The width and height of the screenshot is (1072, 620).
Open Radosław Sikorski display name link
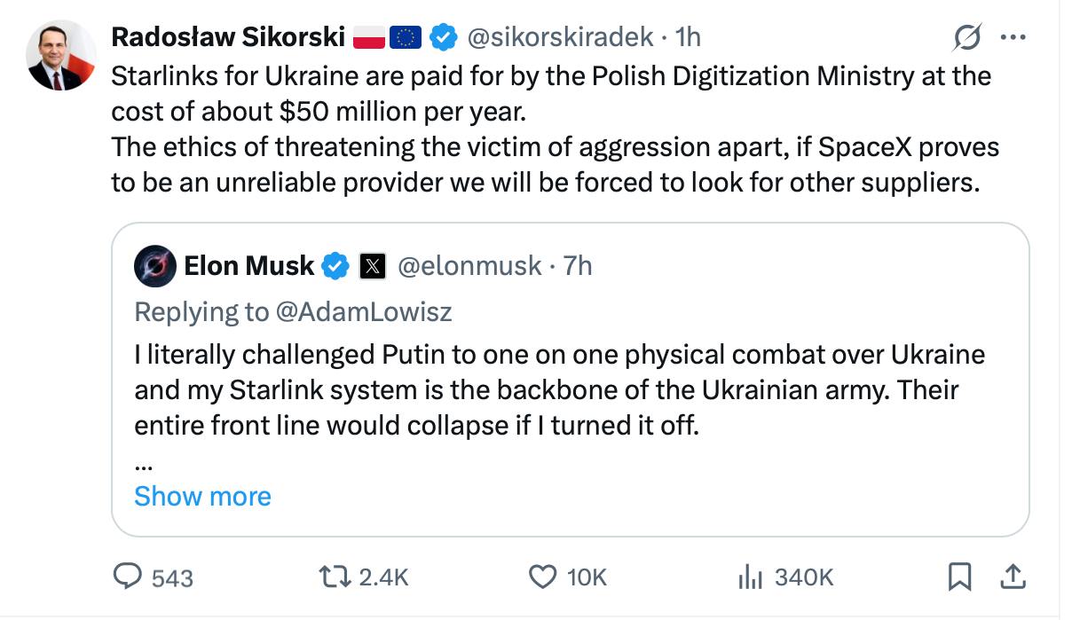point(227,36)
